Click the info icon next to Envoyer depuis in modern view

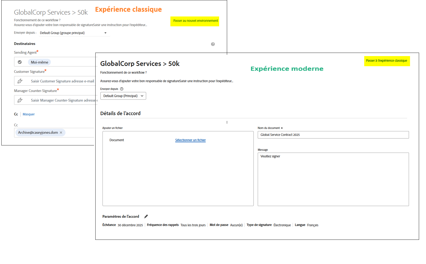click(x=122, y=89)
